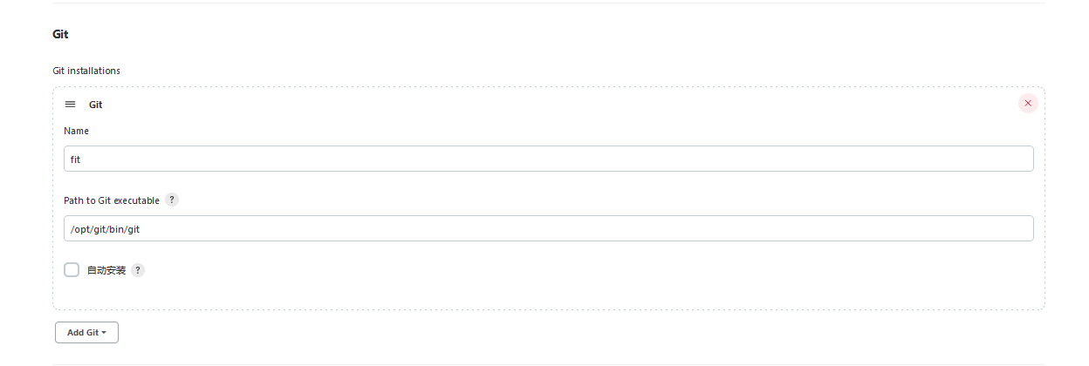The image size is (1089, 366).
Task: Enable the 自动安装 checkbox
Action: coord(72,270)
